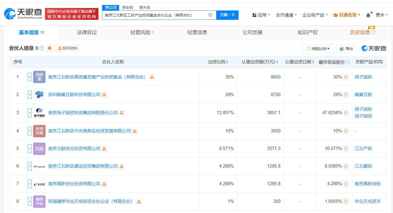393x213 pixels.
Task: Expand row 1 with the plus button
Action: [x=30, y=77]
